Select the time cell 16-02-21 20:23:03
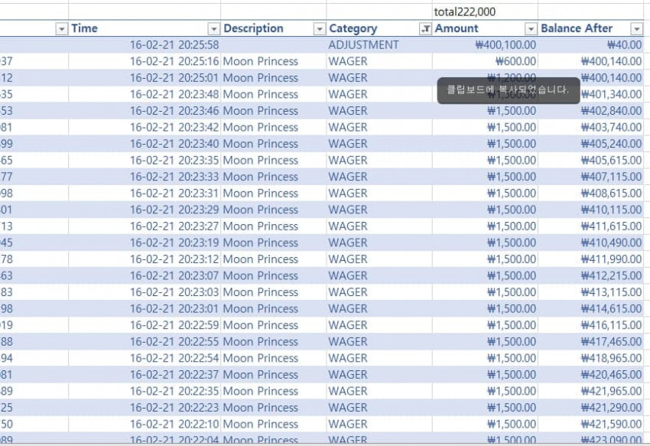Image resolution: width=650 pixels, height=446 pixels. click(x=145, y=292)
